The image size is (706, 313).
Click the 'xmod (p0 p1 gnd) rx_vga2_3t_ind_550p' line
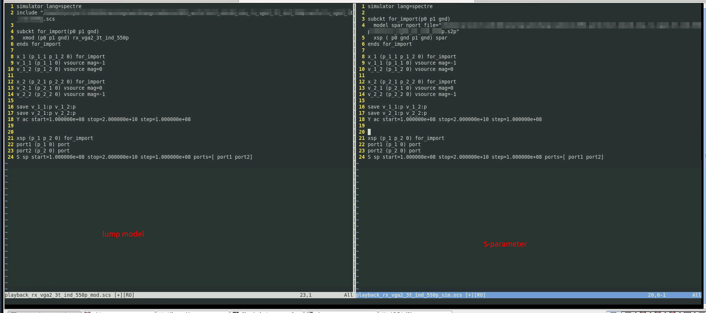[x=75, y=38]
